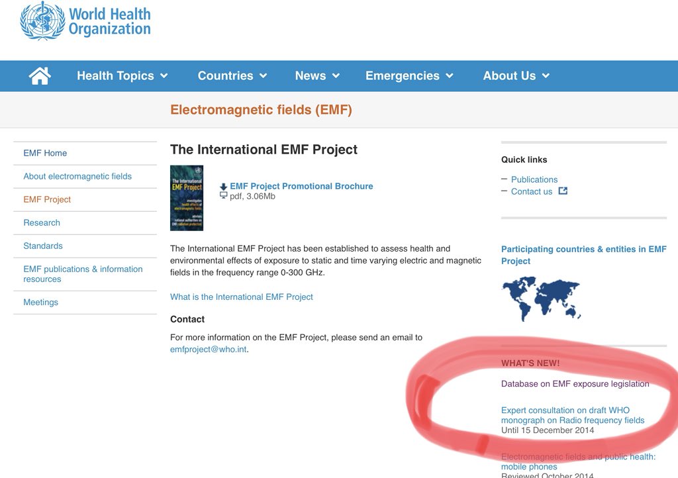
Task: Expand the About Us dropdown chevron
Action: 546,76
